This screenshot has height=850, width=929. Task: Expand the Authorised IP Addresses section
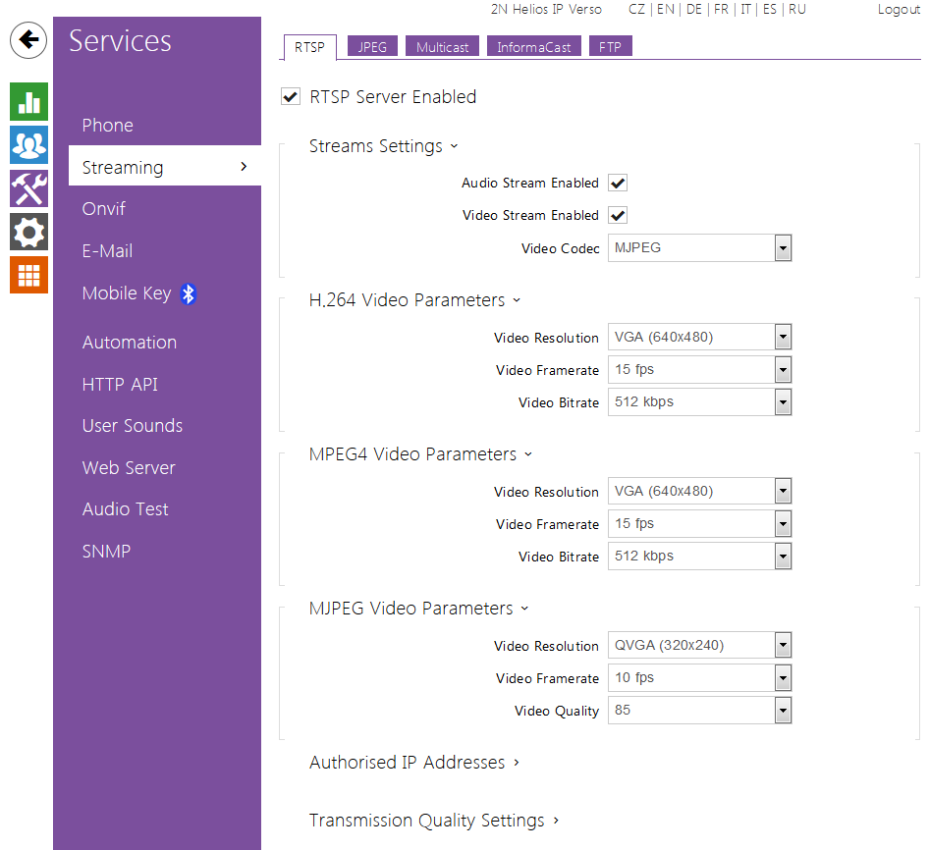[413, 763]
